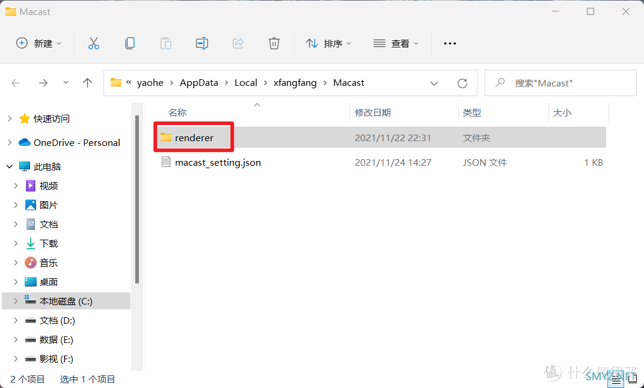644x388 pixels.
Task: Expand the Local Disk (C:) node
Action: tap(16, 302)
